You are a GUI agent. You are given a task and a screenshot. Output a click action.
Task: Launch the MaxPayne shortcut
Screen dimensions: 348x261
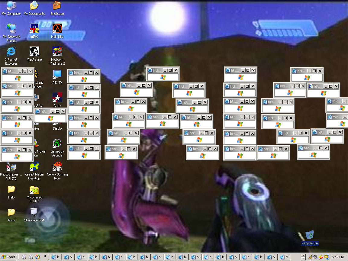pos(34,54)
